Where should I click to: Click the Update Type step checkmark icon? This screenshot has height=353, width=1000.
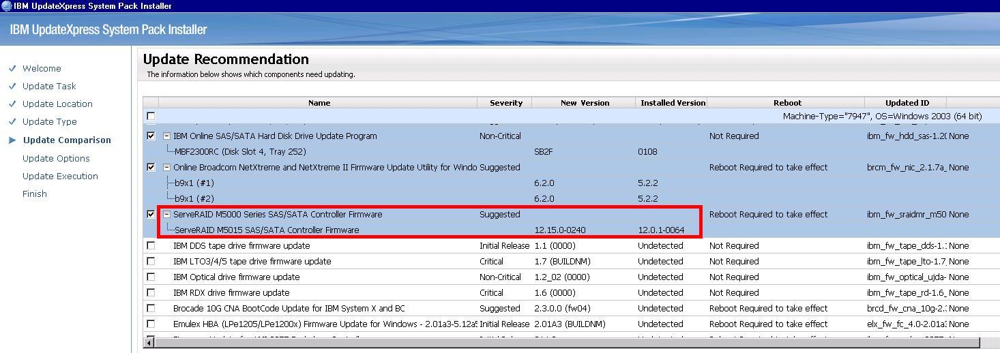[x=12, y=121]
